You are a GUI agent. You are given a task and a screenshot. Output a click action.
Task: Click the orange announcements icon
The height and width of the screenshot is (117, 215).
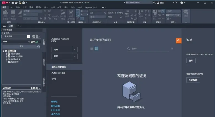(x=179, y=41)
